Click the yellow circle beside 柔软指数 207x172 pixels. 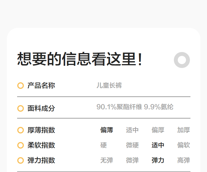20,145
